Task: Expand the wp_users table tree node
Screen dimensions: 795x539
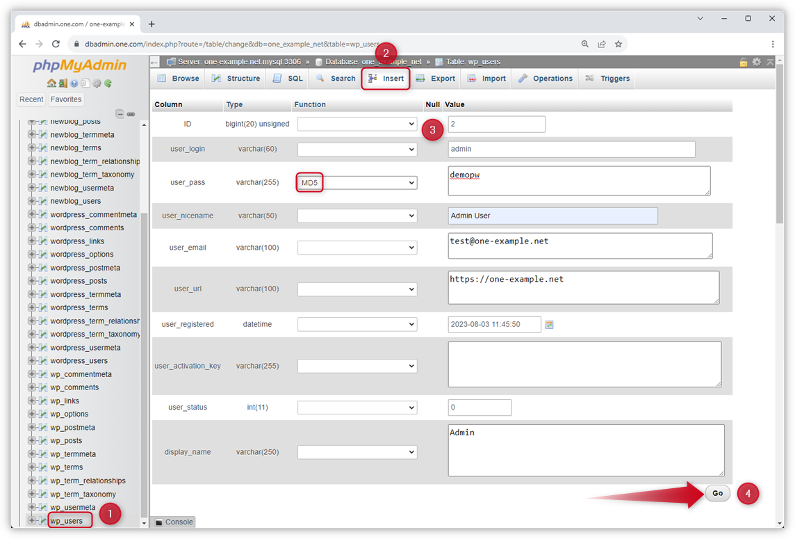Action: tap(31, 520)
